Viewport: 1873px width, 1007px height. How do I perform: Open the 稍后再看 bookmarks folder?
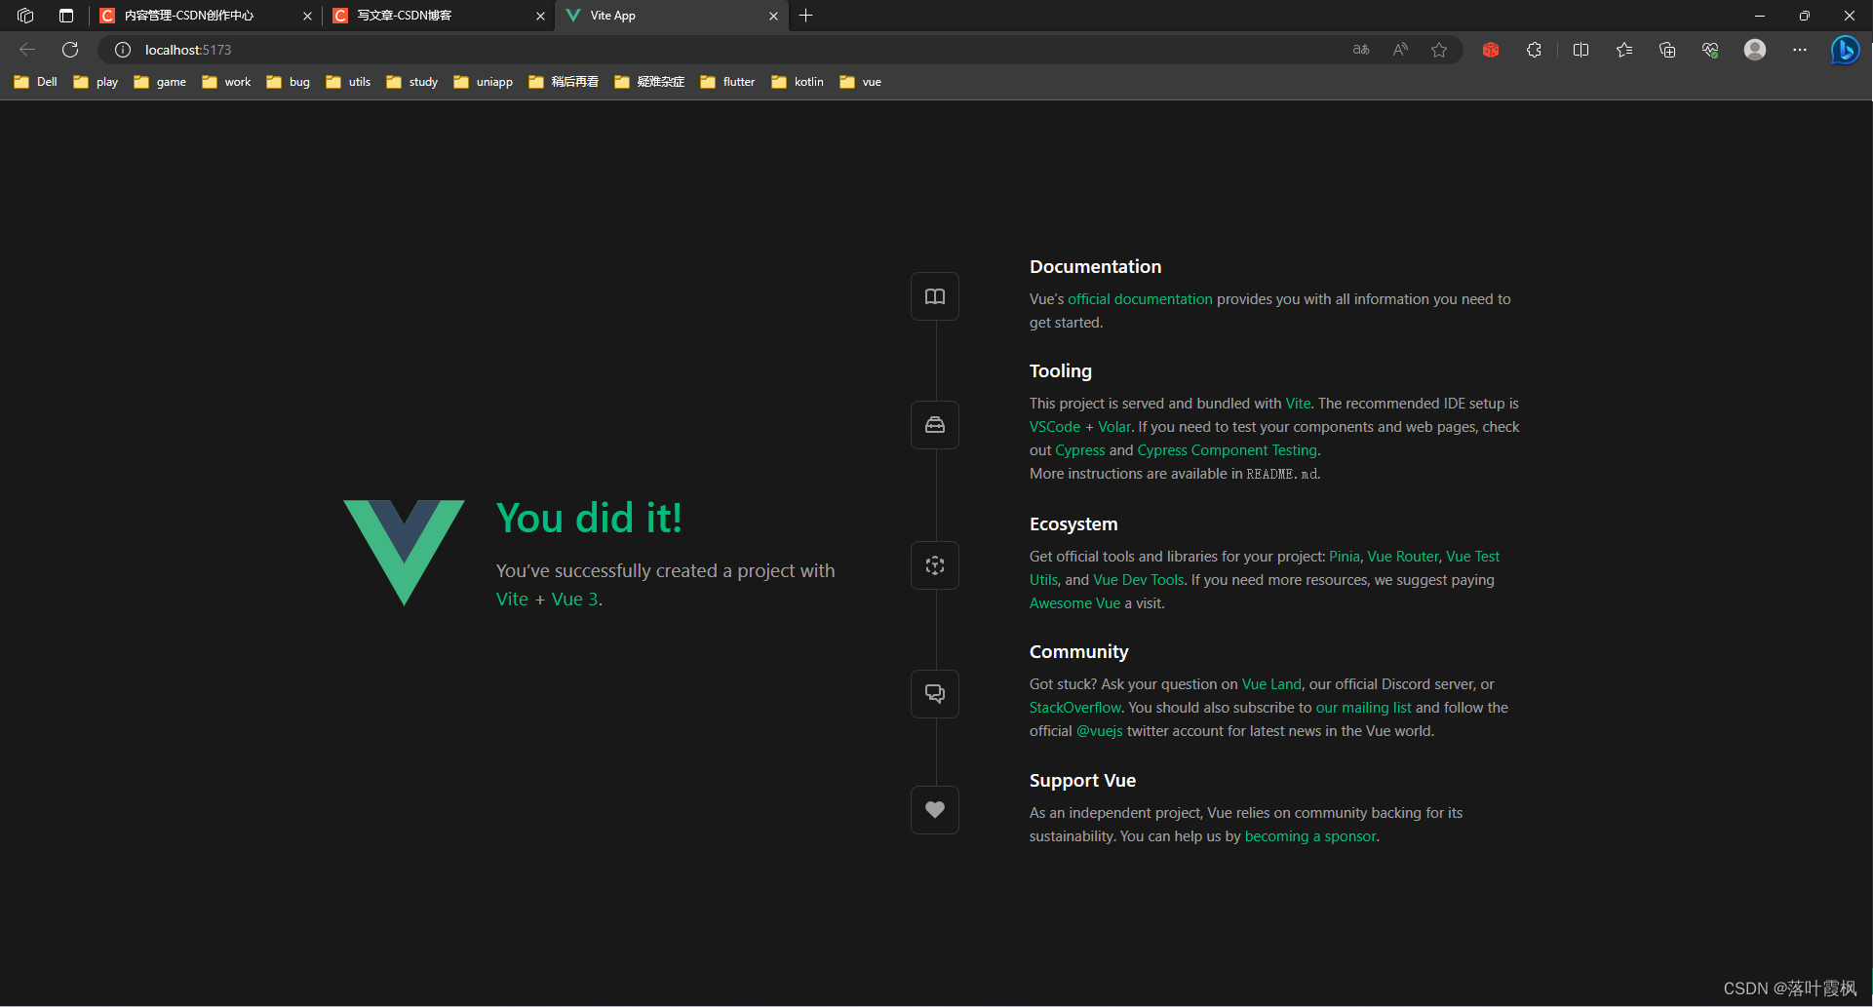(564, 82)
